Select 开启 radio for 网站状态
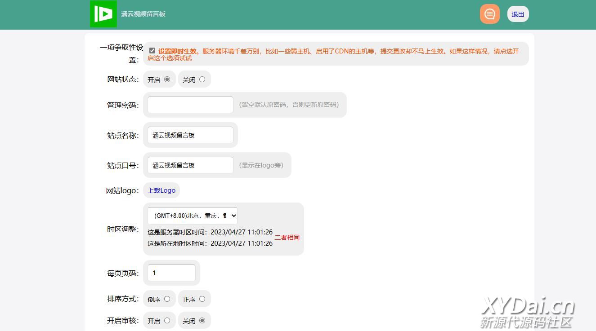Screen dimensions: 596x331 [x=167, y=79]
